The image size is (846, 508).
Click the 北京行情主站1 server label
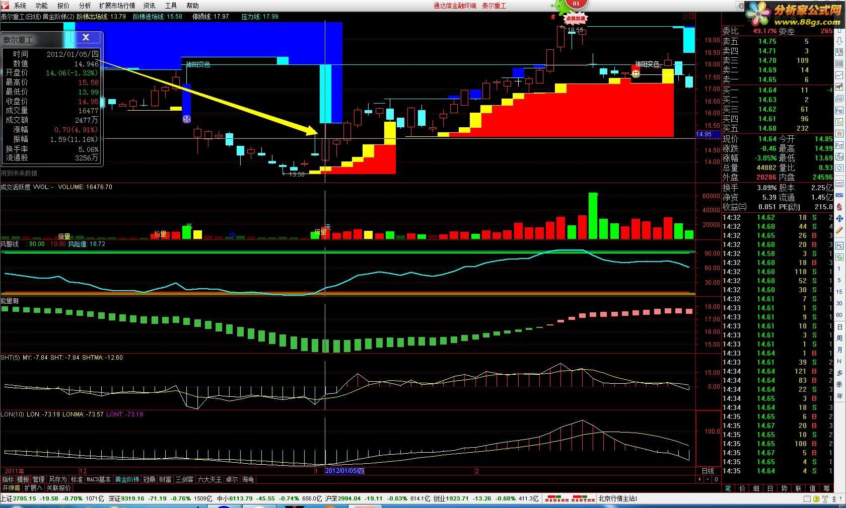618,498
